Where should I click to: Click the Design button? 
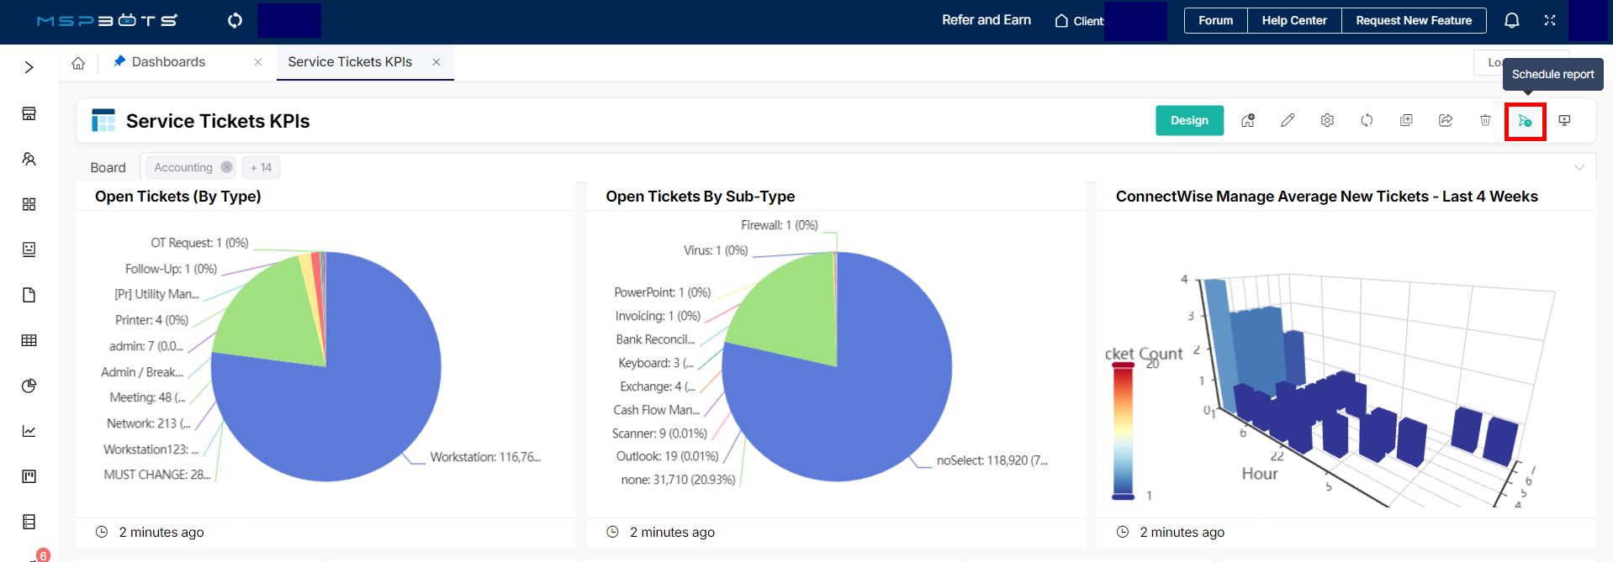coord(1189,121)
